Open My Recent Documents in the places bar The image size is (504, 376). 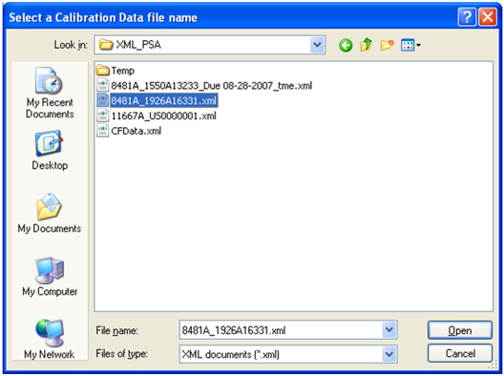pos(50,94)
